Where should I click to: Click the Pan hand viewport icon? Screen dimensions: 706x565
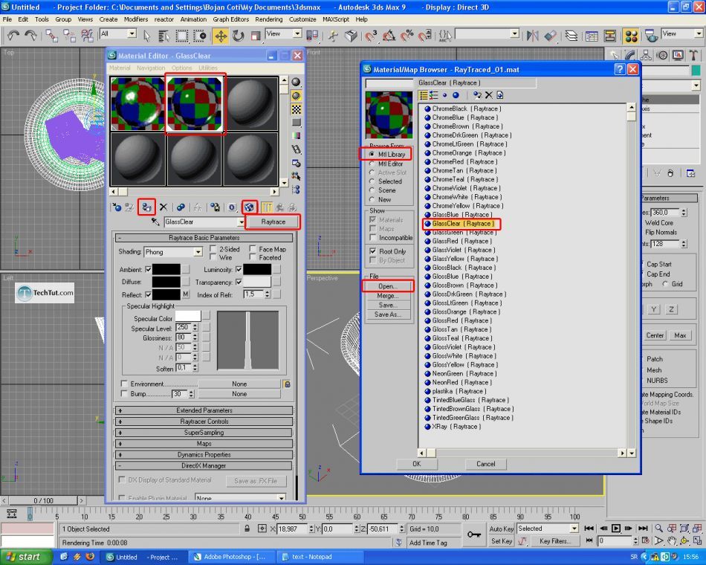click(x=672, y=540)
